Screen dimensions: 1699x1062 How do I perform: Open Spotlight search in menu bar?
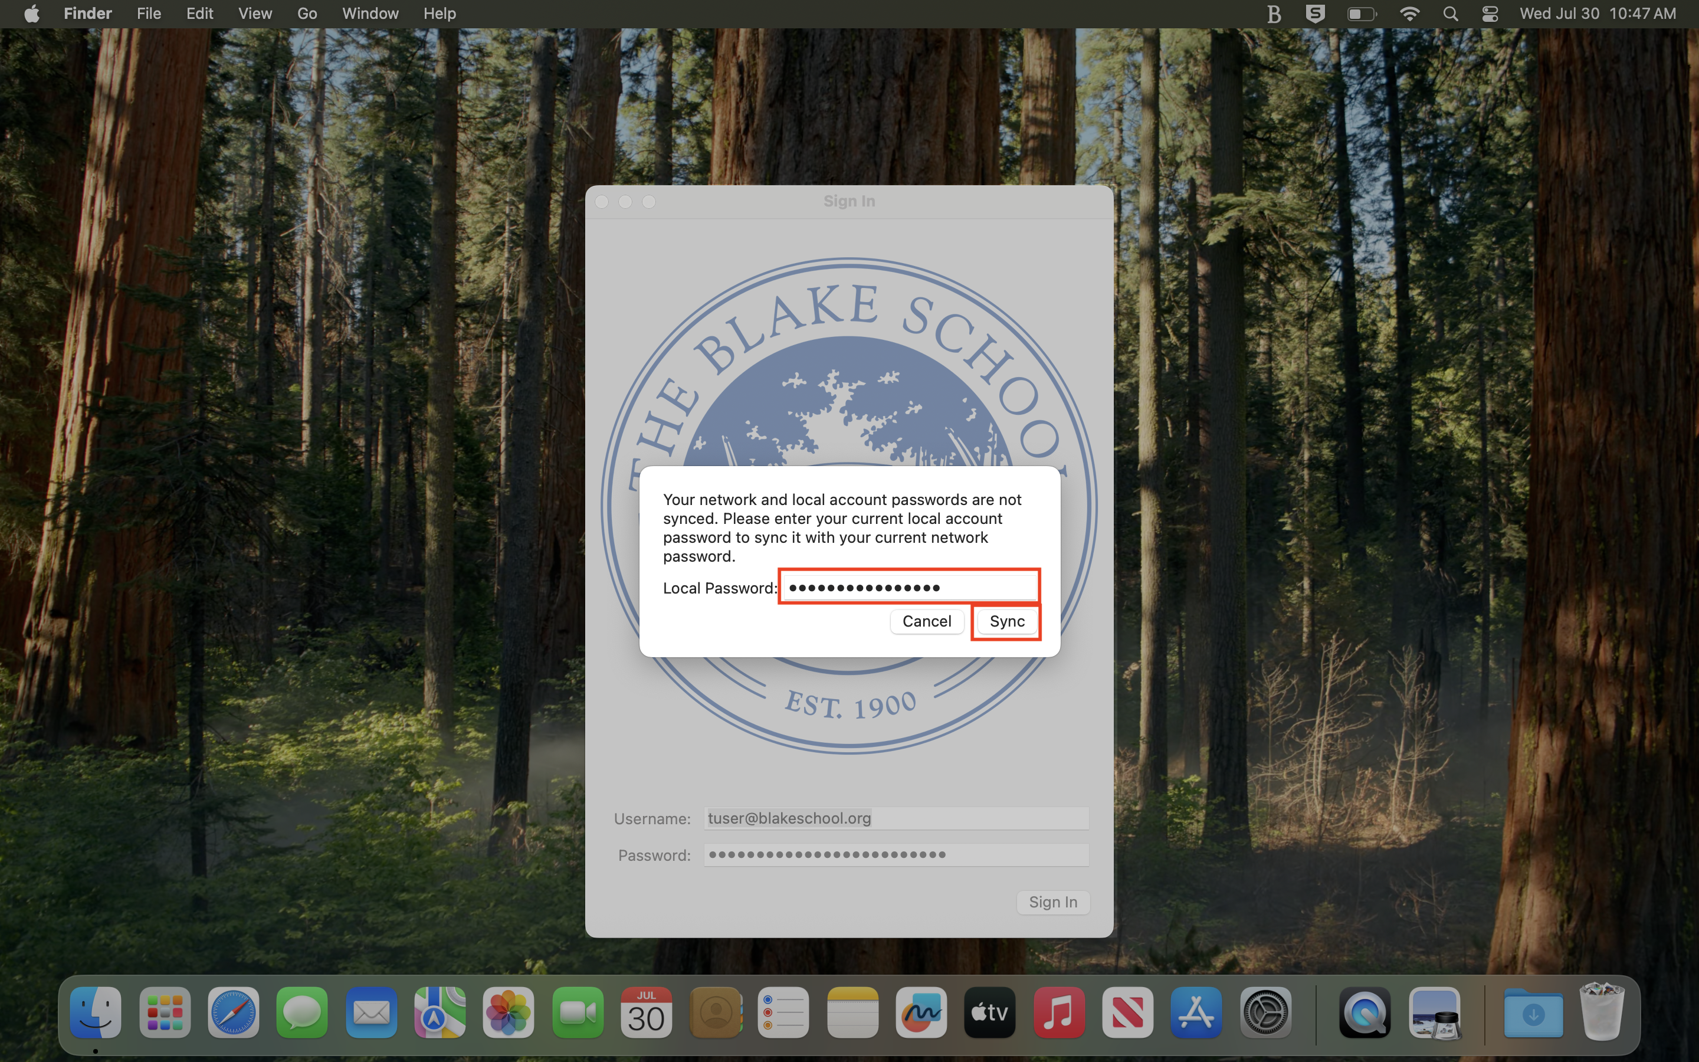[x=1451, y=14]
